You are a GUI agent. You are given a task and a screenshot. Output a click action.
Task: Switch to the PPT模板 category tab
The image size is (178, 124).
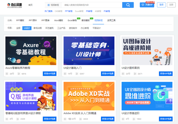[x=20, y=20]
